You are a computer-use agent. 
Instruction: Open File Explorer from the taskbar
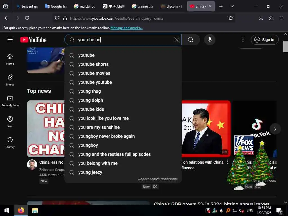click(35, 210)
